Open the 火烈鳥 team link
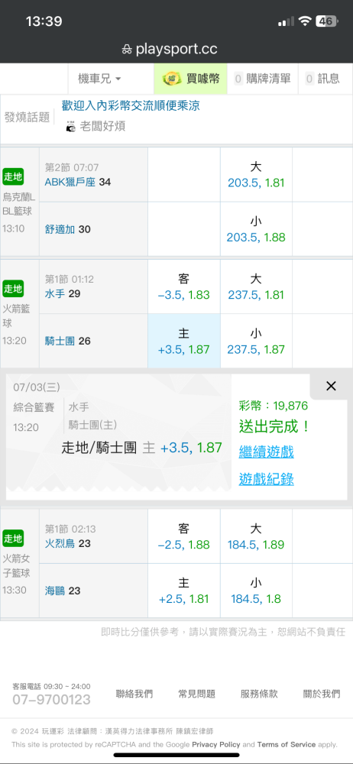 60,543
